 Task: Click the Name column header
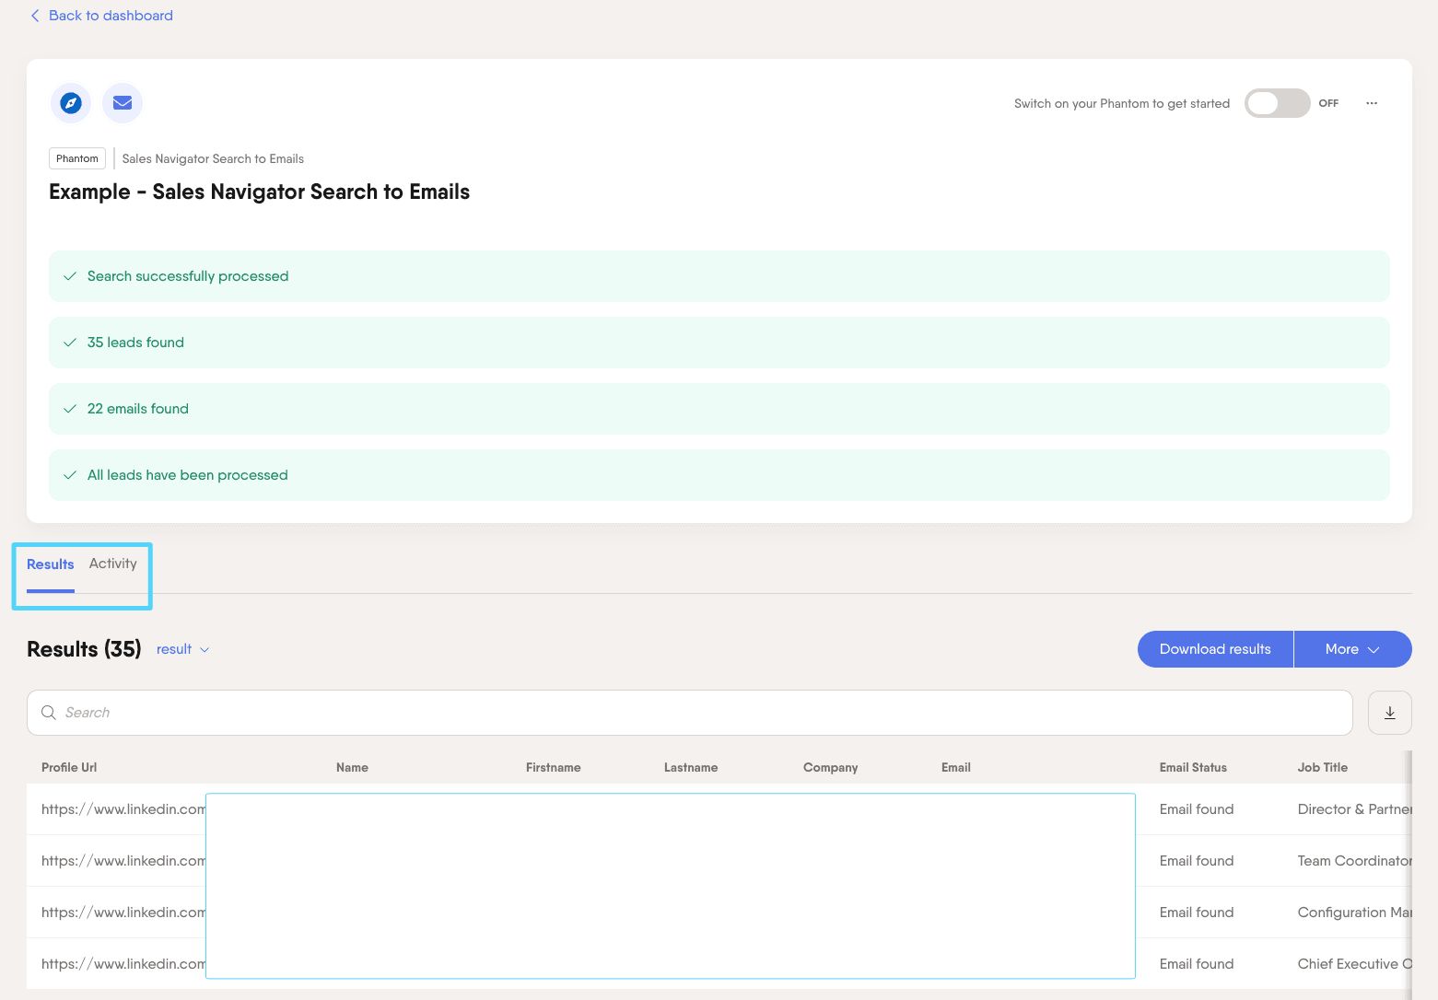pyautogui.click(x=352, y=767)
